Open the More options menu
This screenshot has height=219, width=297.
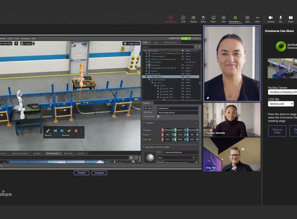(x=257, y=19)
